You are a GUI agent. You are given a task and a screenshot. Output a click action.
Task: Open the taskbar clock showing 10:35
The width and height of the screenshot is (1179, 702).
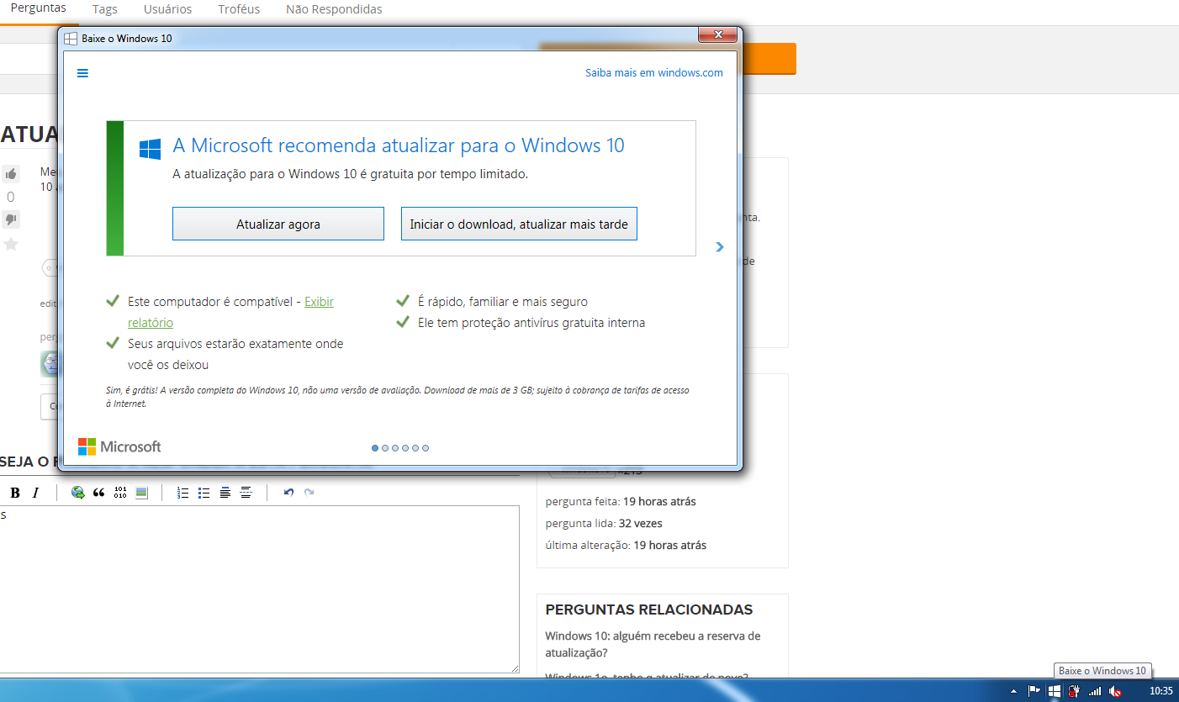click(x=1160, y=691)
